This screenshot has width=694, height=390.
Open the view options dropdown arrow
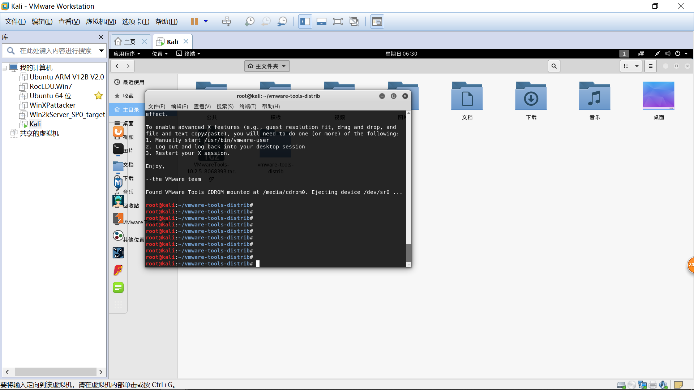pyautogui.click(x=637, y=66)
